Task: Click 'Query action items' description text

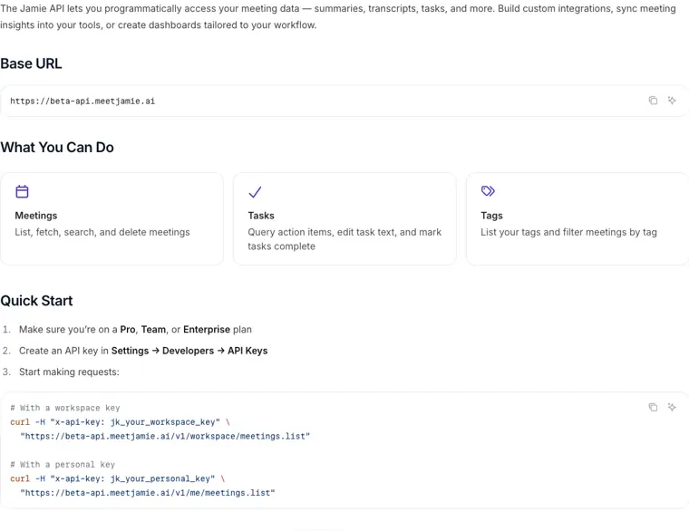Action: (x=344, y=239)
